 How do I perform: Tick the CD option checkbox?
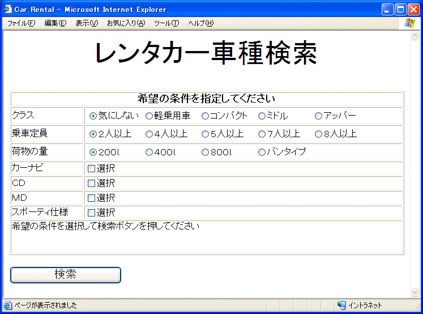tap(91, 183)
